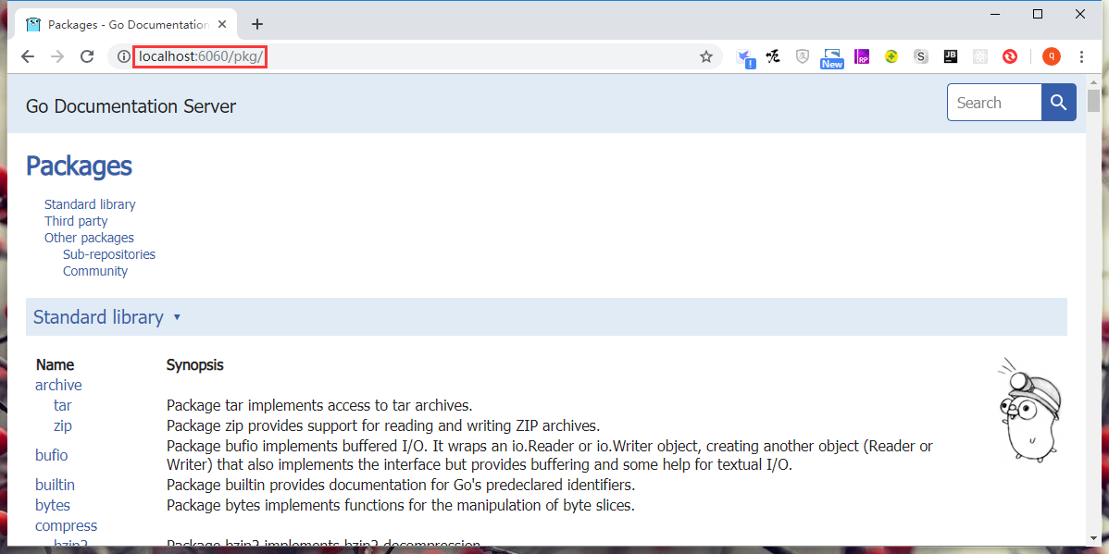Go back using the browser back arrow
The height and width of the screenshot is (554, 1109).
tap(28, 56)
